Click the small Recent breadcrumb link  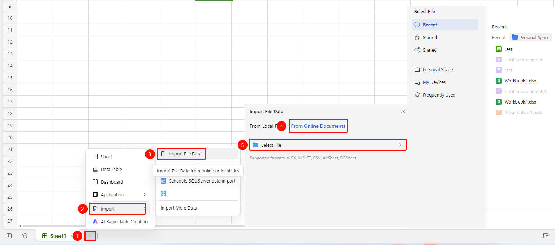coord(499,37)
